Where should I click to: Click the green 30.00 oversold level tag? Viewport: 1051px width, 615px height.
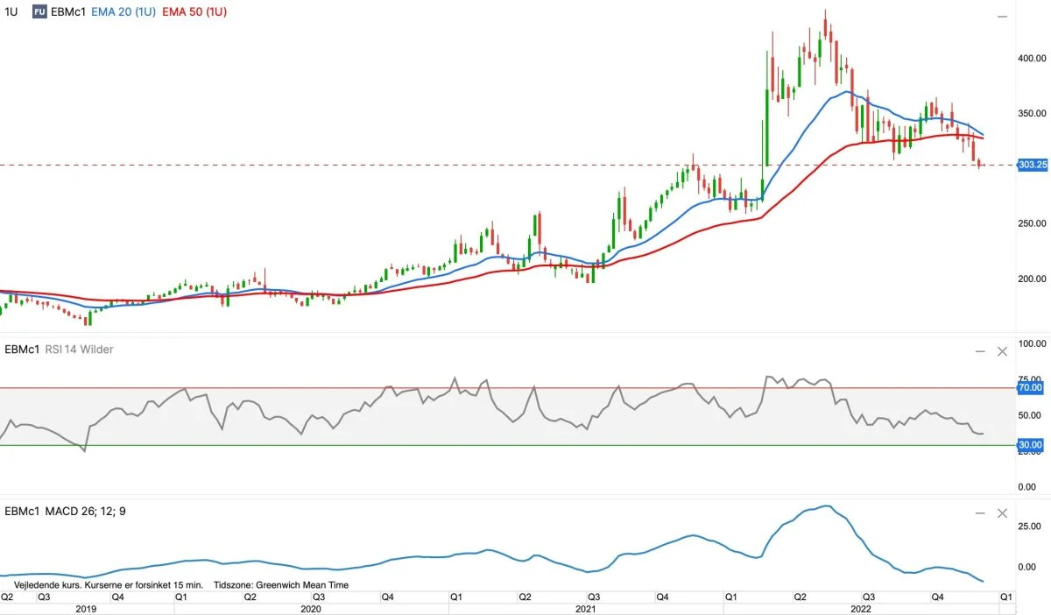[x=1031, y=445]
